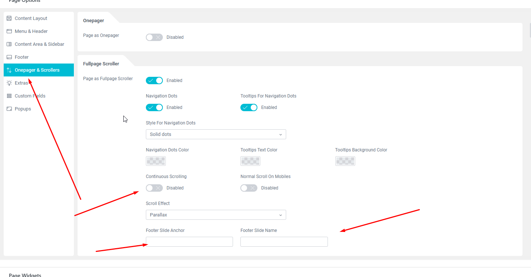Image resolution: width=531 pixels, height=277 pixels.
Task: Click the Popups window icon
Action: point(9,109)
